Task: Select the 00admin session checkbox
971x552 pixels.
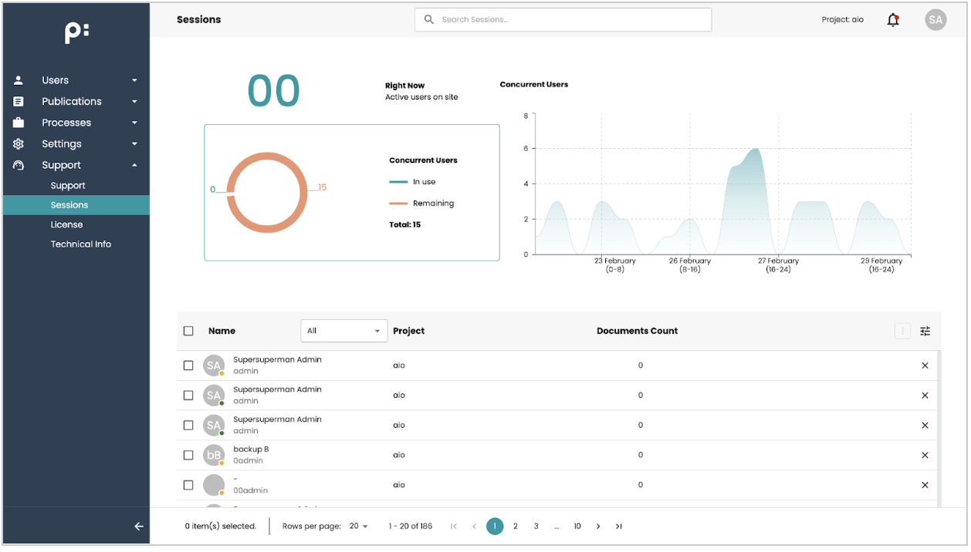Action: pos(188,485)
